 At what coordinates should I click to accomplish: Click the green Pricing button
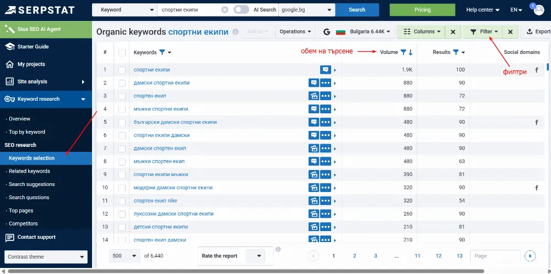(423, 10)
